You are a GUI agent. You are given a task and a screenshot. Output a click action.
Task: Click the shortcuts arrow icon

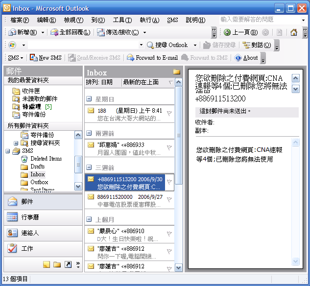coord(68,264)
